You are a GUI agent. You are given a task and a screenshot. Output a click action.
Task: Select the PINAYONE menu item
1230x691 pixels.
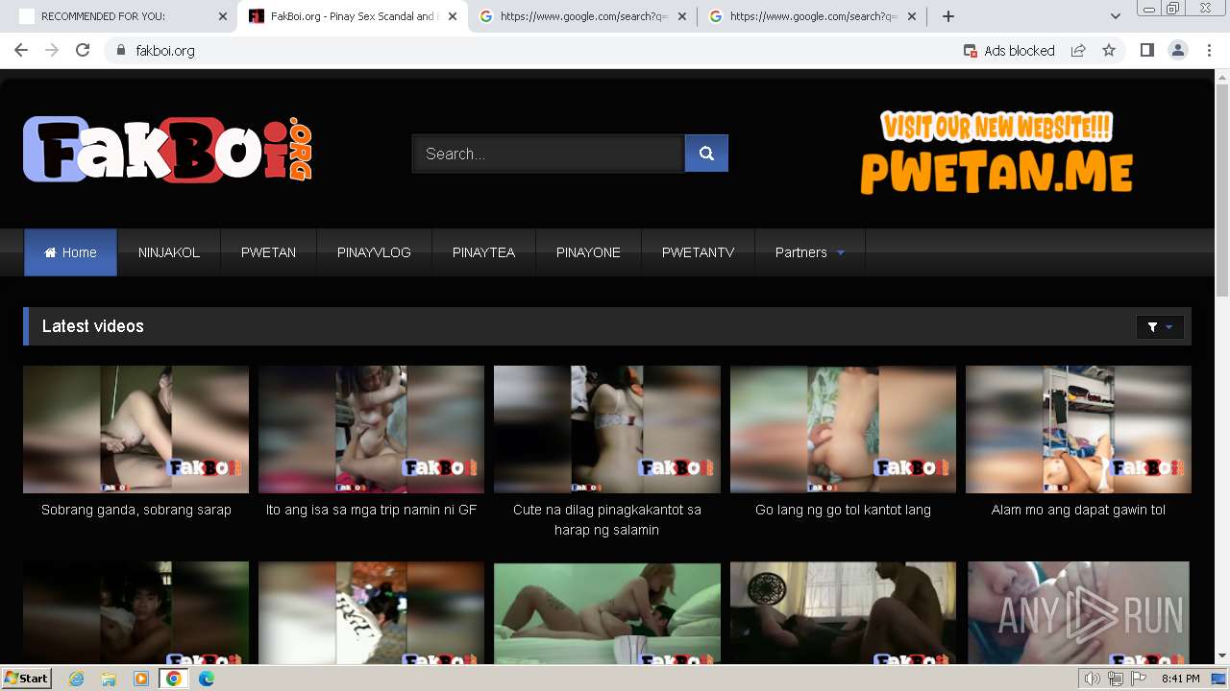click(588, 252)
